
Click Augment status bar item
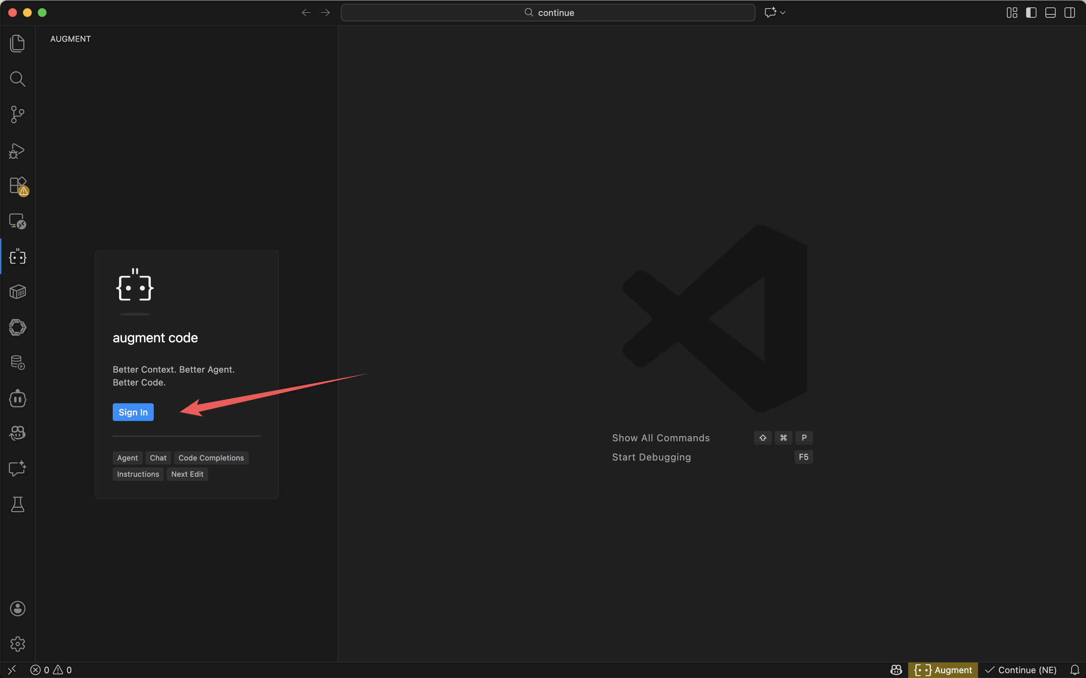coord(943,670)
